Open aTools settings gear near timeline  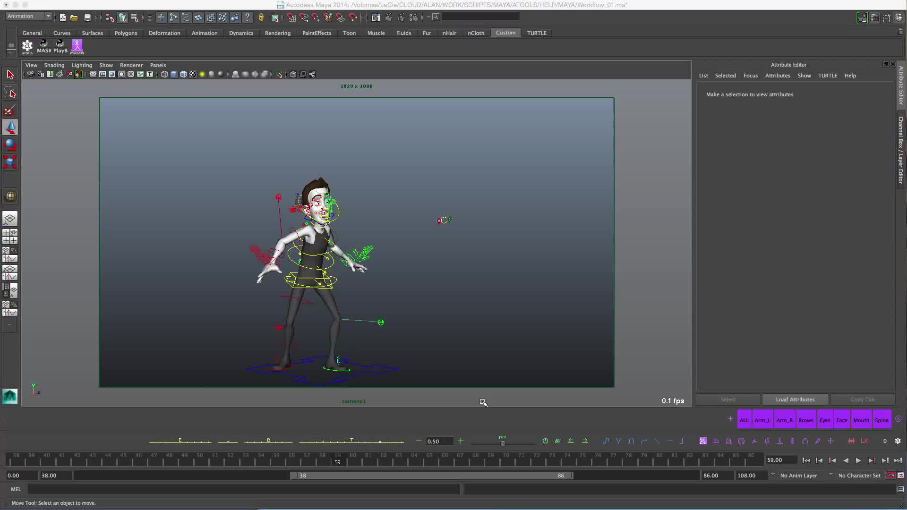coord(898,441)
